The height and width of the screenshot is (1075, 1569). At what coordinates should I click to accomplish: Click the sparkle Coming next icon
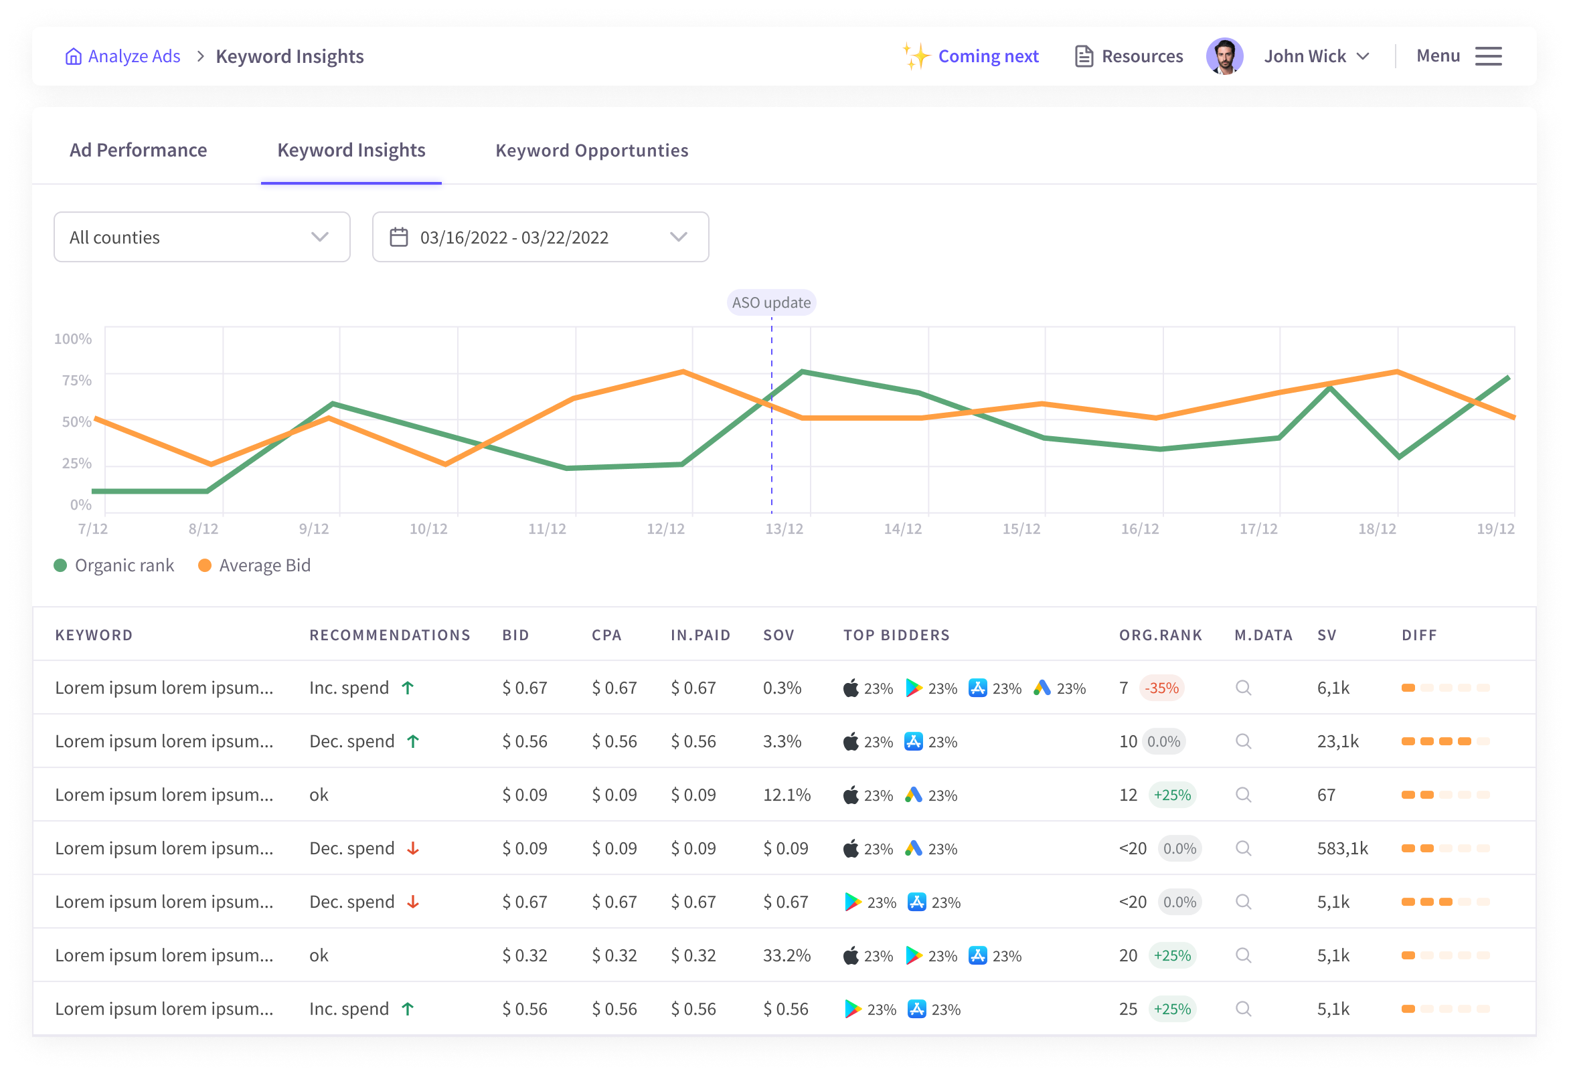916,56
